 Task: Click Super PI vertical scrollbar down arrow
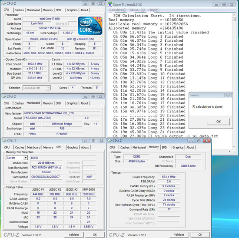click(x=234, y=147)
